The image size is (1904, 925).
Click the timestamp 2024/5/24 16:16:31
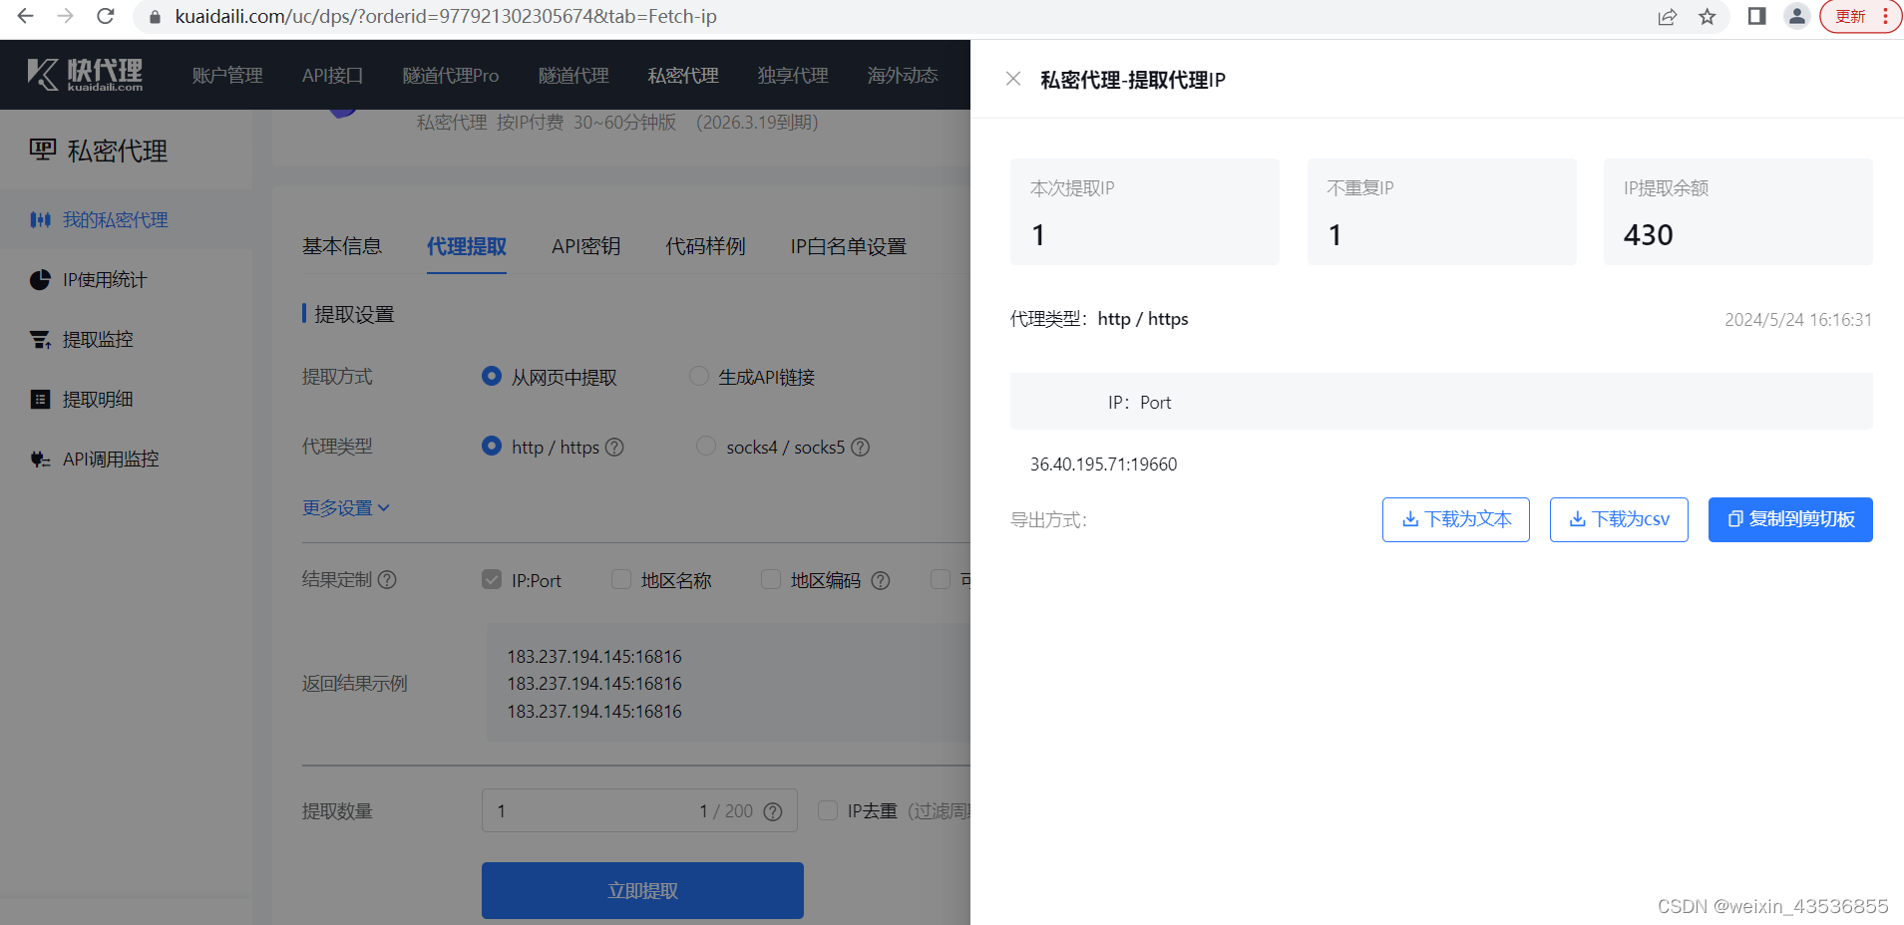[1798, 320]
